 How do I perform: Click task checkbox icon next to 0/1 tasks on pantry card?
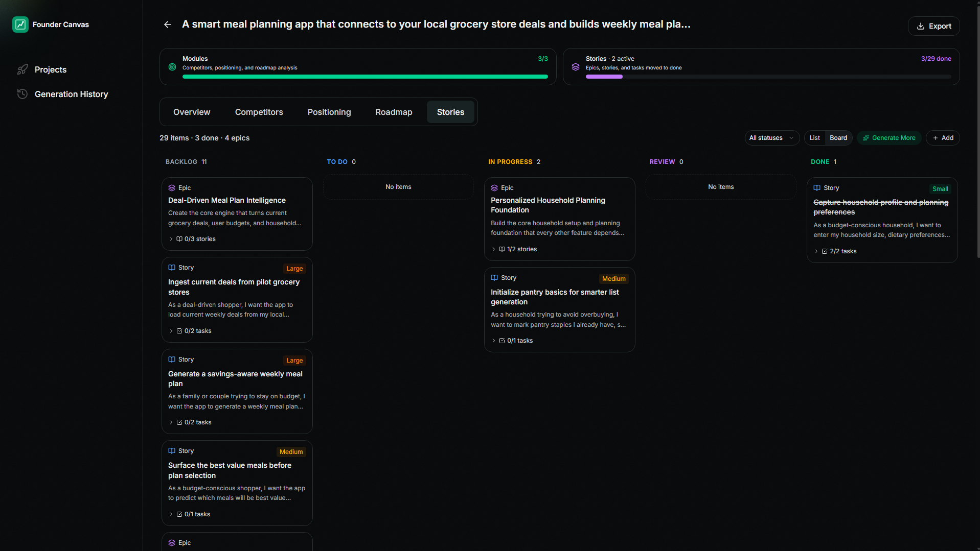point(502,341)
